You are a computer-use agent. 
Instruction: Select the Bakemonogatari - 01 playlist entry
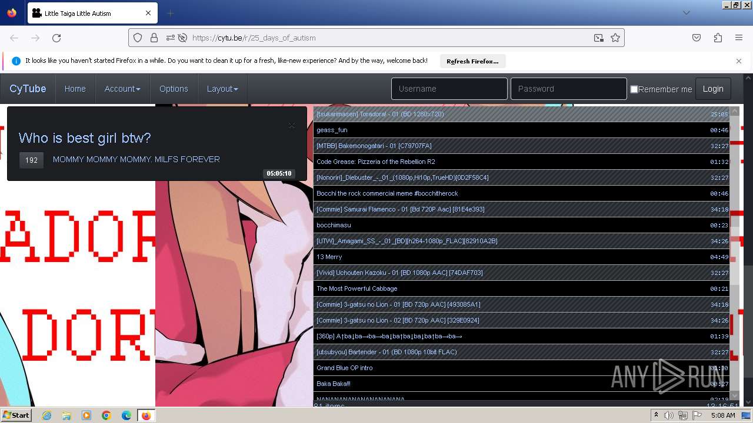522,146
